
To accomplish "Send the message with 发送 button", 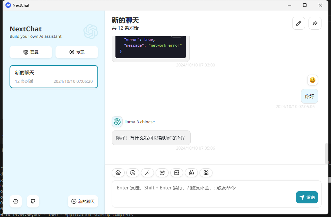I will [x=307, y=197].
